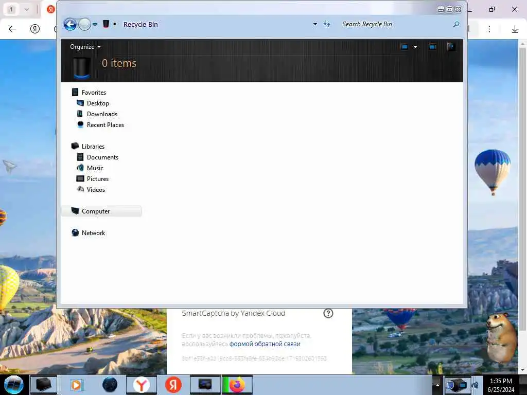
Task: Open Pictures library
Action: coord(98,178)
